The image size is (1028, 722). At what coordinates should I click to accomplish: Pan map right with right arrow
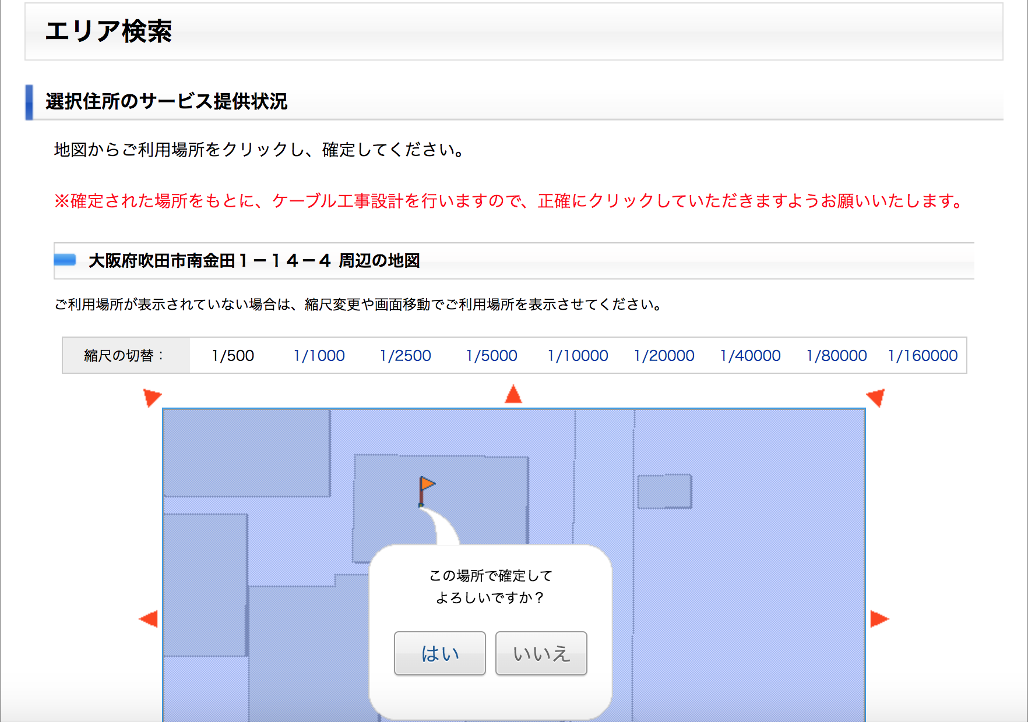coord(879,618)
